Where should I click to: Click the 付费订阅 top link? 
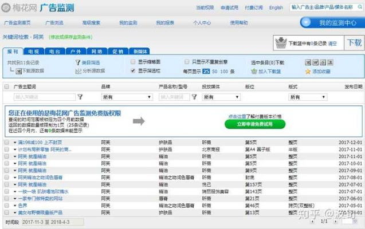pyautogui.click(x=253, y=7)
